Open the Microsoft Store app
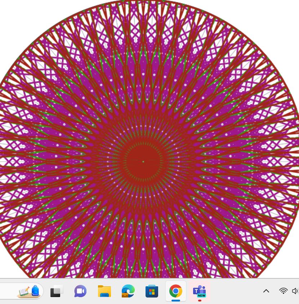The height and width of the screenshot is (304, 299). [x=152, y=291]
